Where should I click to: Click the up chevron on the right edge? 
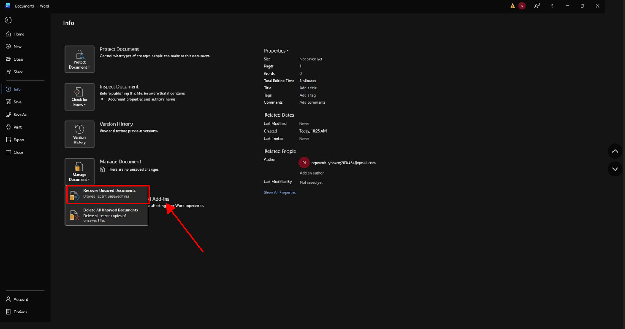(615, 151)
